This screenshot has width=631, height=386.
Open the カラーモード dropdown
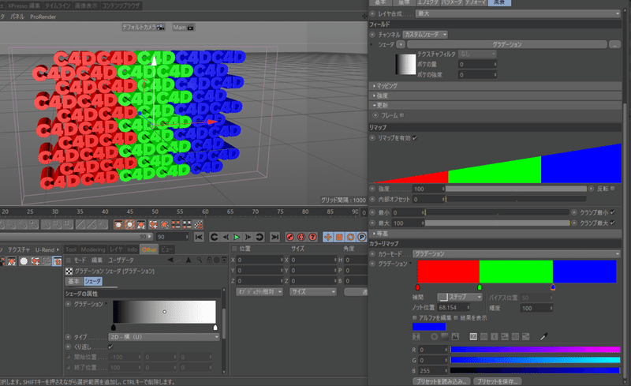(517, 254)
